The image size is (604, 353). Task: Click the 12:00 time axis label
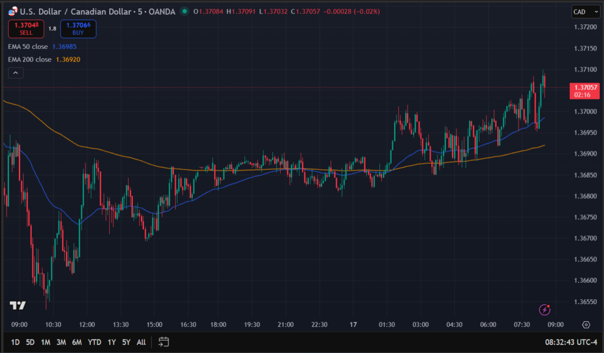[87, 325]
